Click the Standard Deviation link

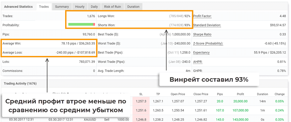point(207,25)
